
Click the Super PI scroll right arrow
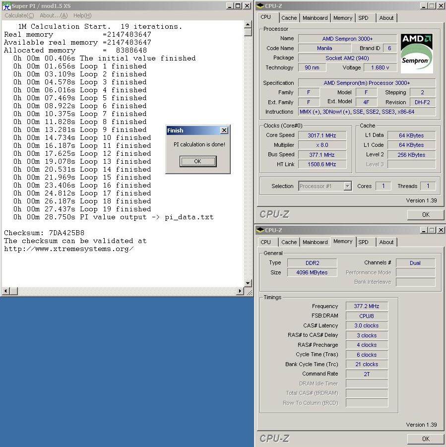pos(240,291)
